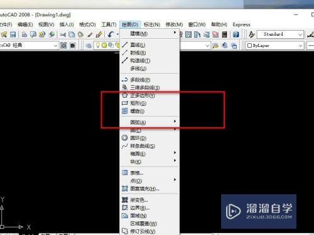Expand the 建模(M) submenu
Viewport: 314px width, 235px height.
point(149,33)
